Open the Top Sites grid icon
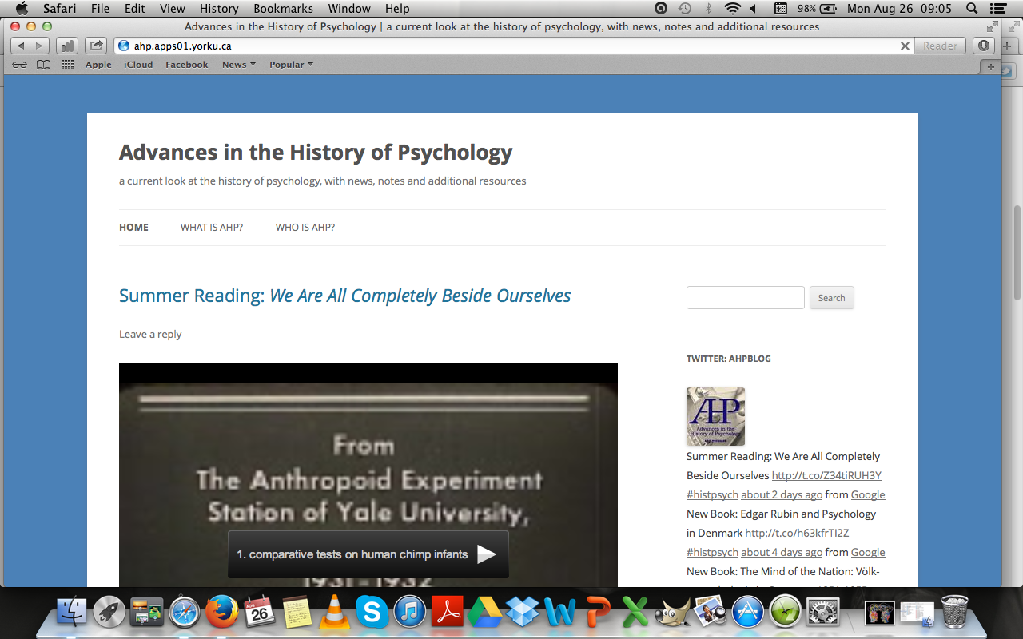 tap(67, 65)
